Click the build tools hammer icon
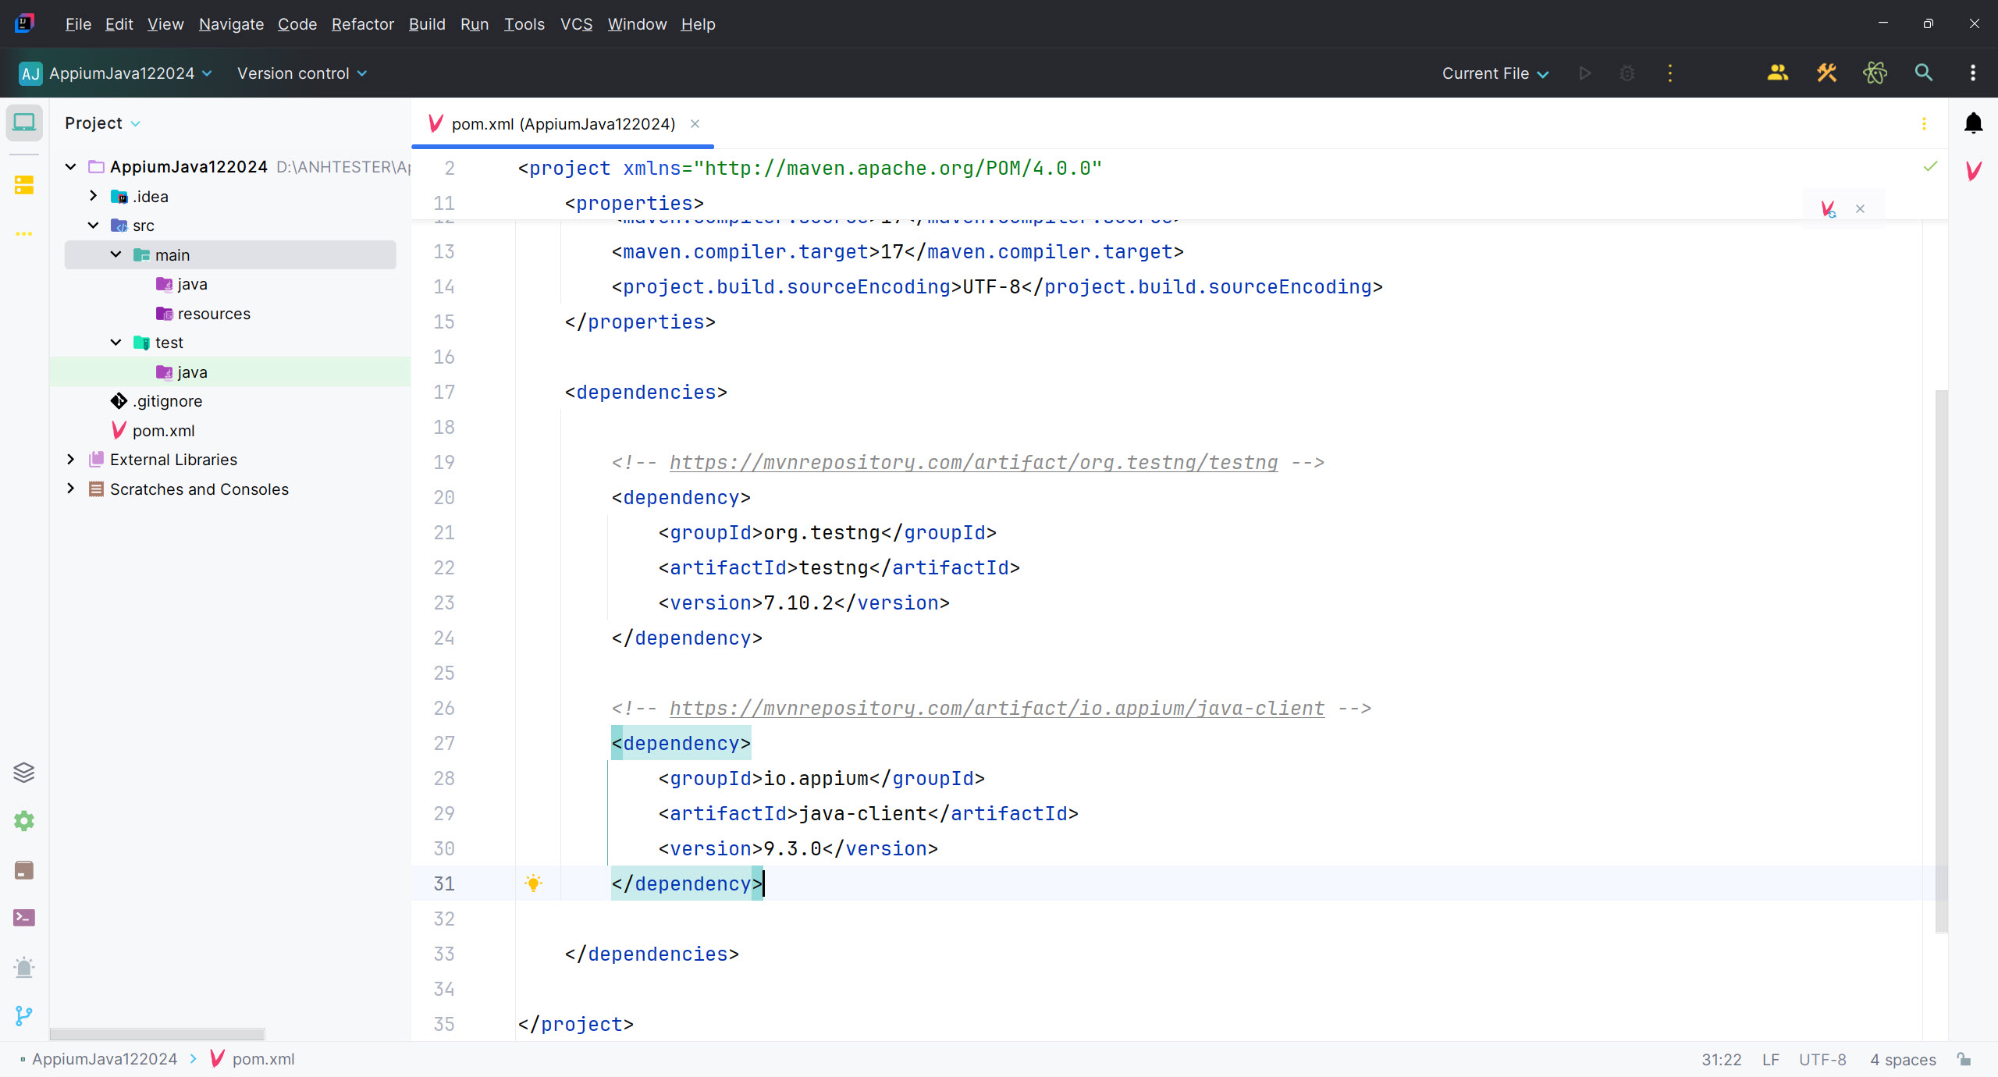Viewport: 1998px width, 1077px height. click(x=1826, y=73)
